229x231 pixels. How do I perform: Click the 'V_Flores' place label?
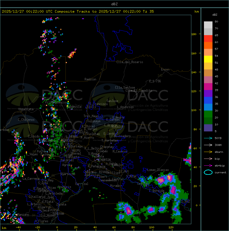point(42,221)
